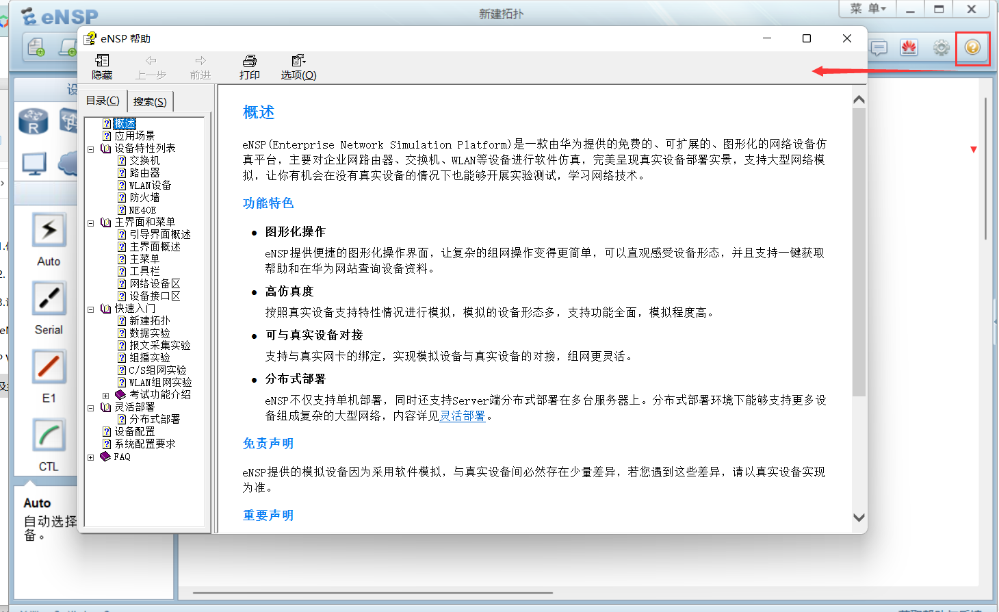This screenshot has width=999, height=612.
Task: Click the 功能特色 heading in the article
Action: pos(268,203)
